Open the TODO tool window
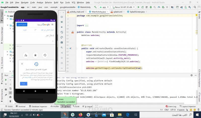Image resolution: width=201 pixels, height=118 pixels. tap(9, 106)
